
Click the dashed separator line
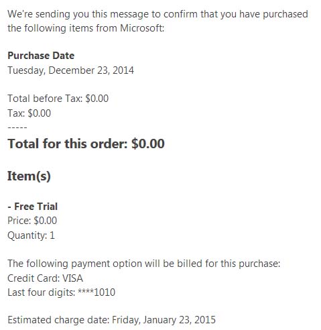pyautogui.click(x=17, y=127)
